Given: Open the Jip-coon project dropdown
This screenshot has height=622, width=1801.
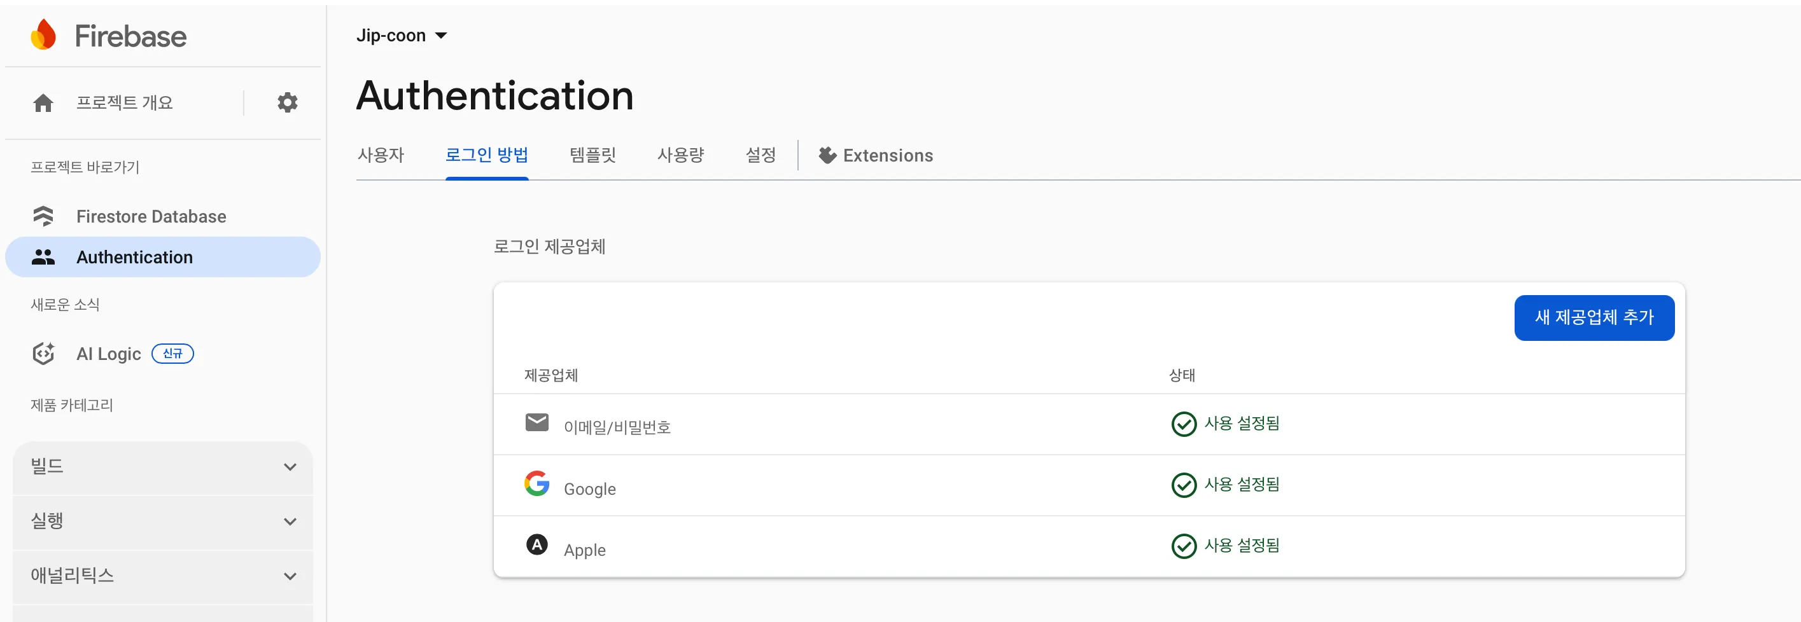Looking at the screenshot, I should [x=402, y=36].
